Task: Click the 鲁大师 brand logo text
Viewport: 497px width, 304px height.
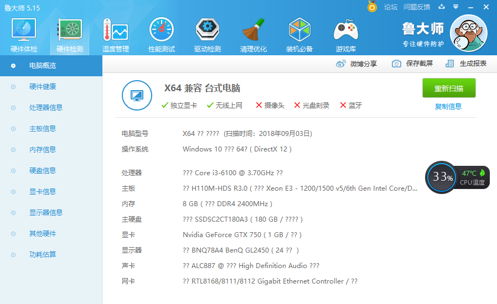Action: click(423, 29)
